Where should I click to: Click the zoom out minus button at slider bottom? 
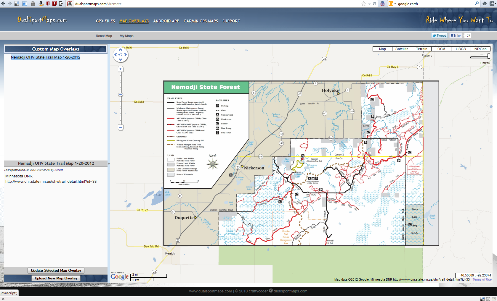(x=121, y=128)
